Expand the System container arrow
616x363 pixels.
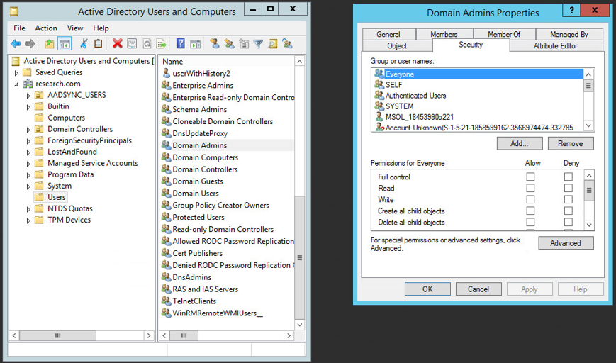click(28, 186)
